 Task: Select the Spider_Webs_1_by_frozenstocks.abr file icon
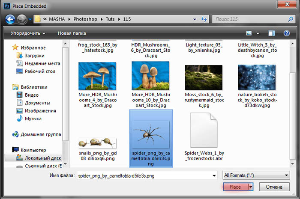tap(204, 130)
